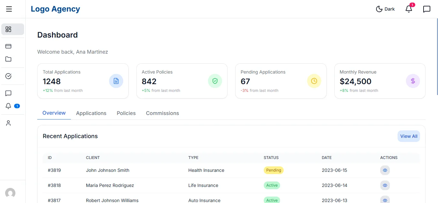
Task: Click Active badge for Maria Perez Rodriguez
Action: (272, 185)
